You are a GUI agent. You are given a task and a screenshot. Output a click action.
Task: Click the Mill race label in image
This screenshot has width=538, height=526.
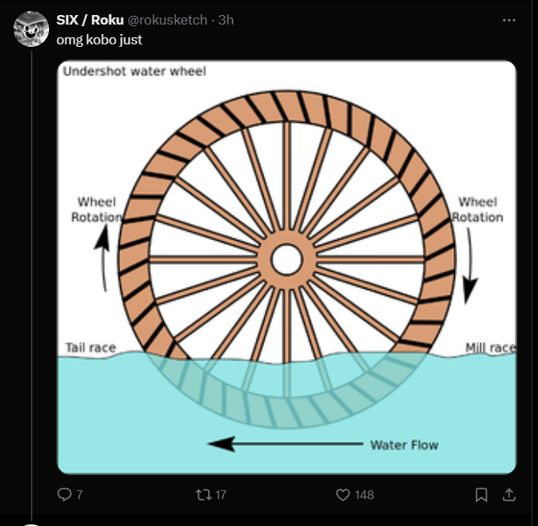(491, 348)
